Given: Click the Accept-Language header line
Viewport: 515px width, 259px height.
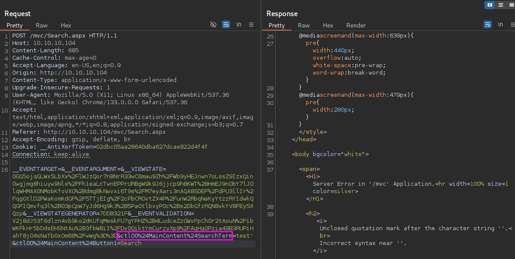Looking at the screenshot, I should [x=67, y=65].
